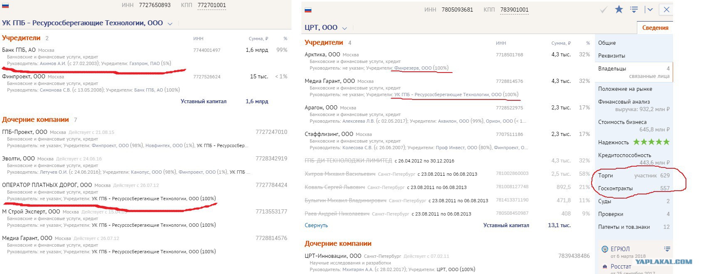Viewport: 703px width, 274px height.
Task: Open the list icon beside ЕГРЮЛ
Action: 667,249
